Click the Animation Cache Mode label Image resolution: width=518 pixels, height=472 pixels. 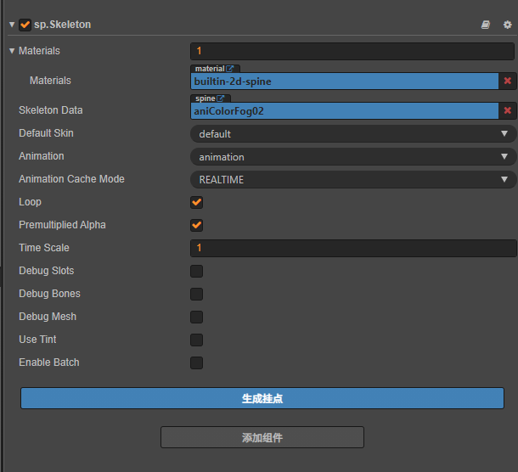[x=71, y=178]
